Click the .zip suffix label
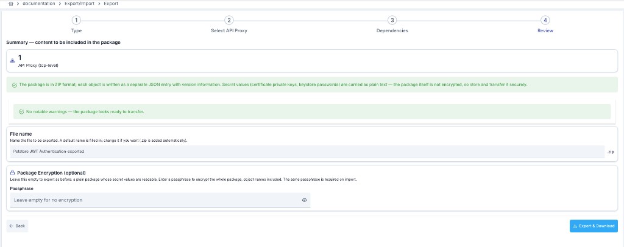The height and width of the screenshot is (247, 624). coord(611,151)
